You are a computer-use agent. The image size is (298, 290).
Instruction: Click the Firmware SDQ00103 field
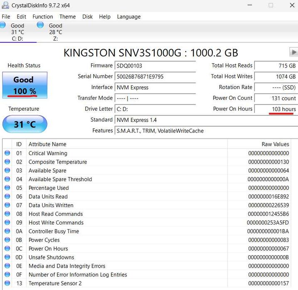pos(155,65)
